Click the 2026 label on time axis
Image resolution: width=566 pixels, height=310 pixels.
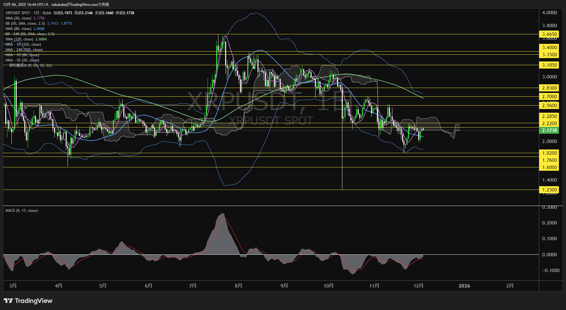[464, 286]
